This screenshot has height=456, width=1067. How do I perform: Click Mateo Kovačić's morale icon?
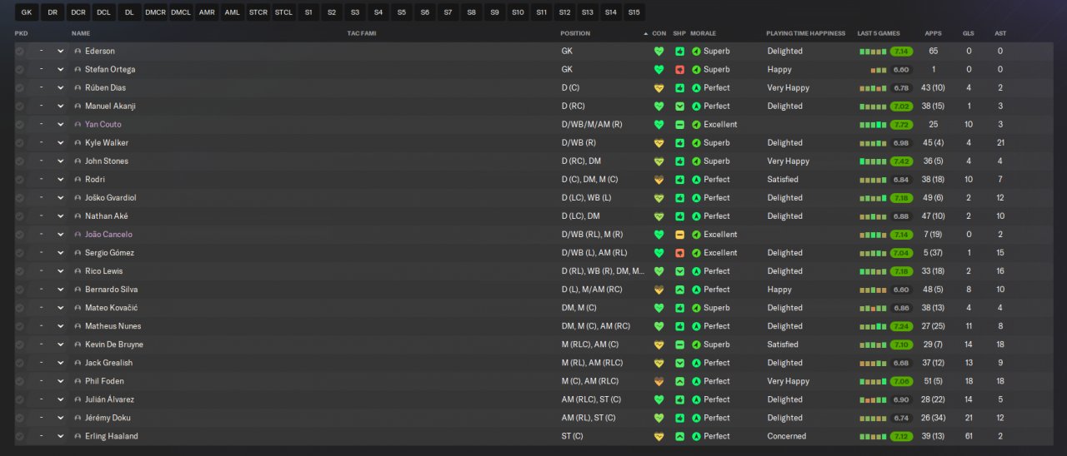coord(696,307)
